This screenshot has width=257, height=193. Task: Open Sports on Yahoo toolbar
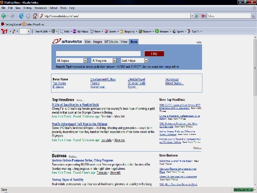178,31
